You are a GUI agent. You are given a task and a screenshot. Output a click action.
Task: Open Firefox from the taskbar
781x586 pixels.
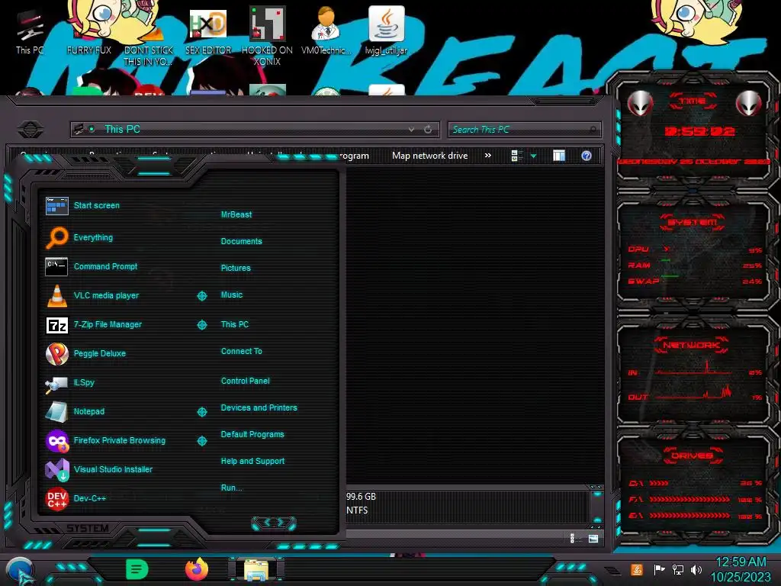pos(197,569)
